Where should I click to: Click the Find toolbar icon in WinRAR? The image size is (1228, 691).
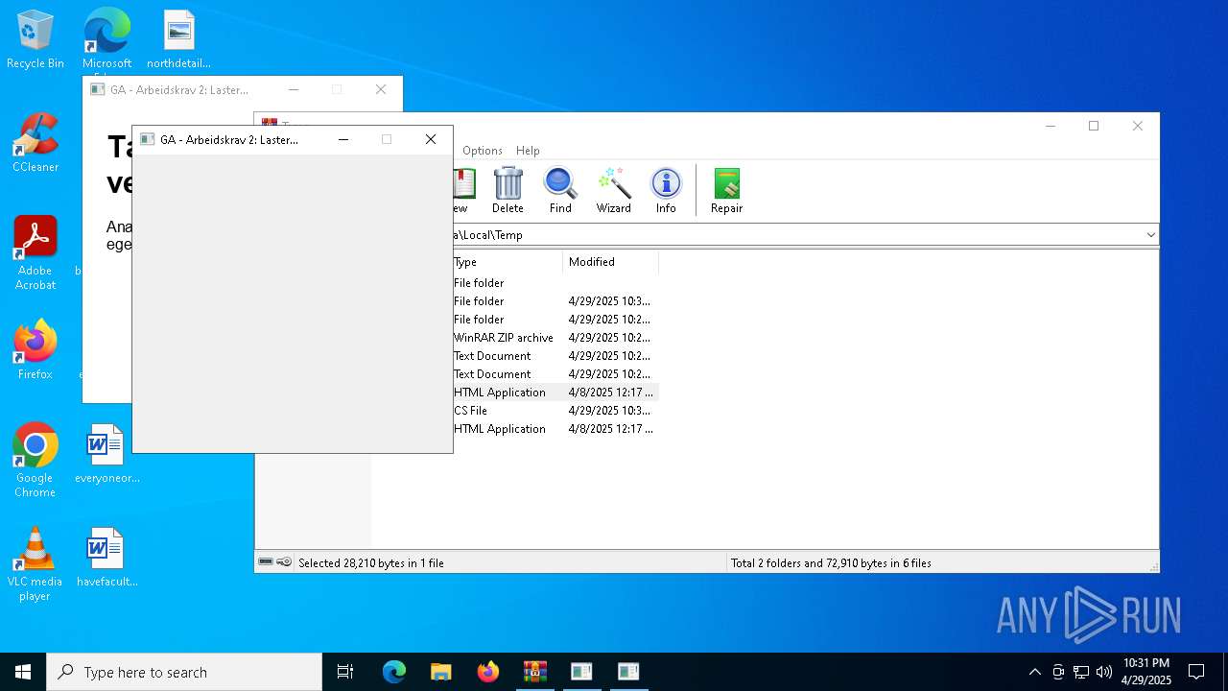(560, 190)
